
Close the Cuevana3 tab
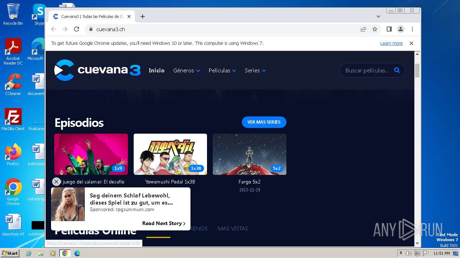click(129, 16)
